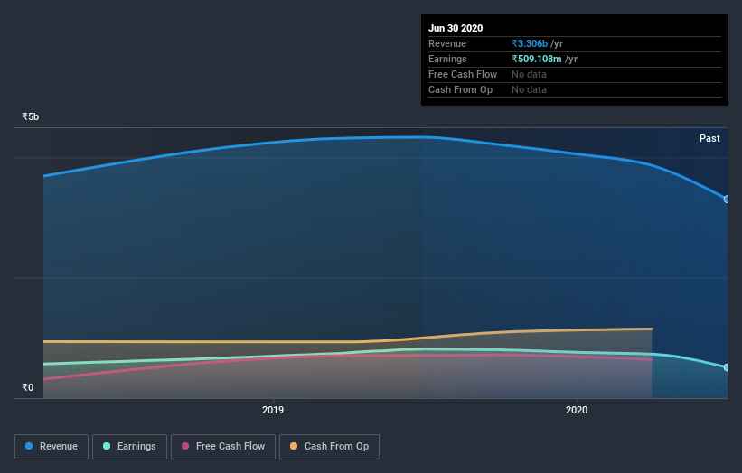742x473 pixels.
Task: Click the 2019 axis label
Action: point(273,410)
